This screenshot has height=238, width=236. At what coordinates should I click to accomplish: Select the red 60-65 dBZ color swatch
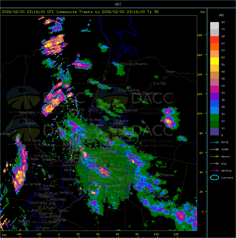[x=214, y=40]
